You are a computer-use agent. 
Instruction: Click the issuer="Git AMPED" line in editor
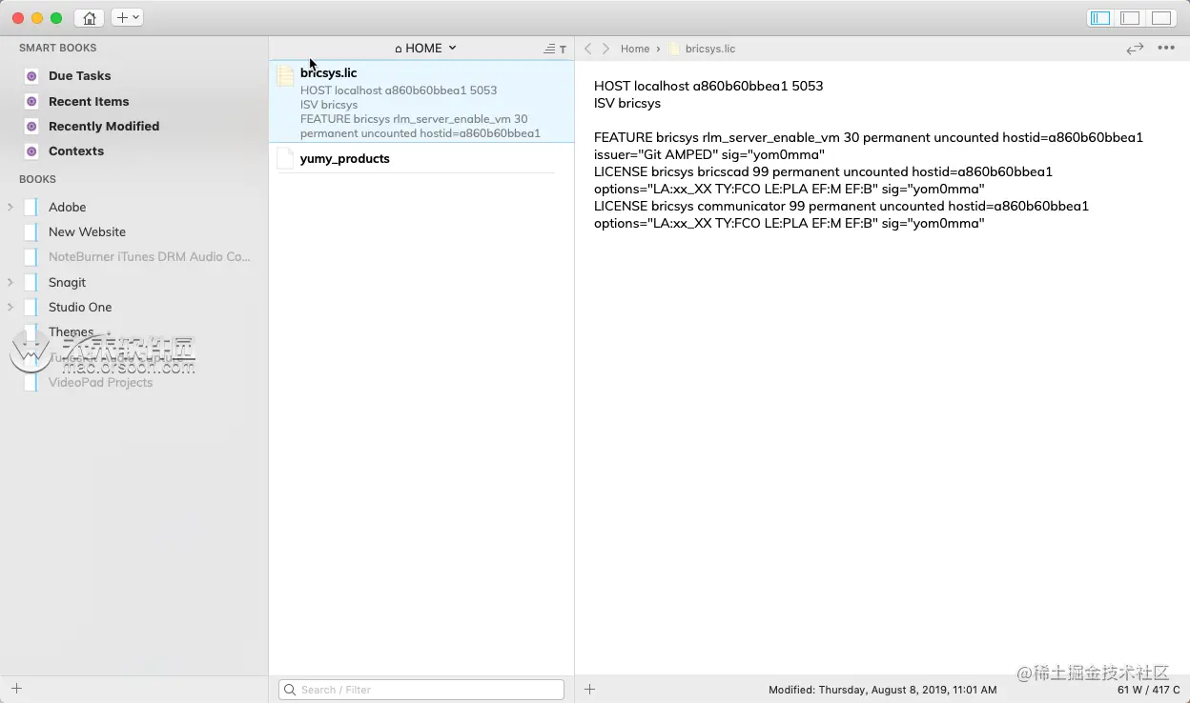click(x=709, y=154)
